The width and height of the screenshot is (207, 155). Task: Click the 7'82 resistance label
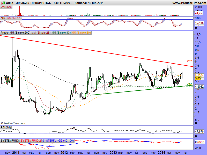189,61
